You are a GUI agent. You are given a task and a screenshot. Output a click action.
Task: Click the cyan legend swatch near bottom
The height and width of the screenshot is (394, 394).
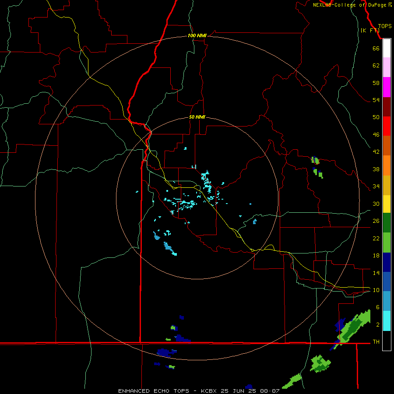coord(387,321)
